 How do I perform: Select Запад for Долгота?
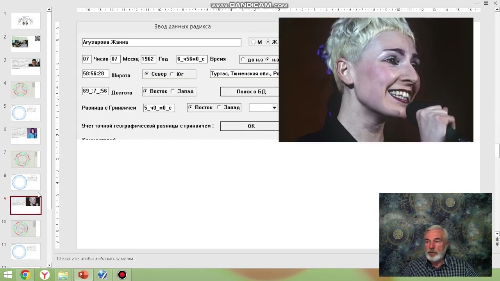click(173, 91)
